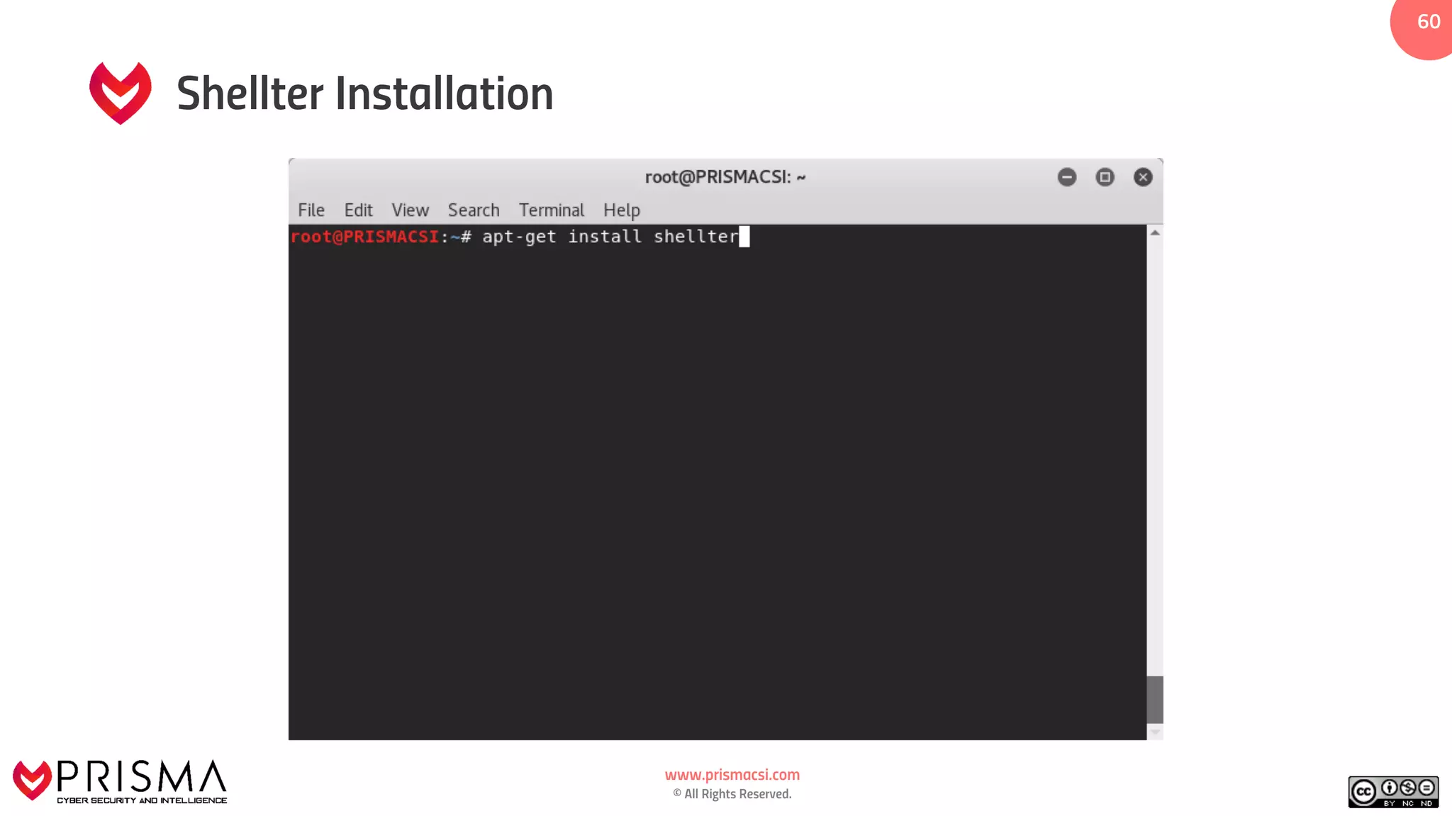This screenshot has height=816, width=1452.
Task: Click the Creative Commons license badge
Action: pyautogui.click(x=1393, y=791)
